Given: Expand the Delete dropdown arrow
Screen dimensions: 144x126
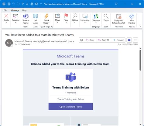Looking at the screenshot, I should [x=6, y=23].
